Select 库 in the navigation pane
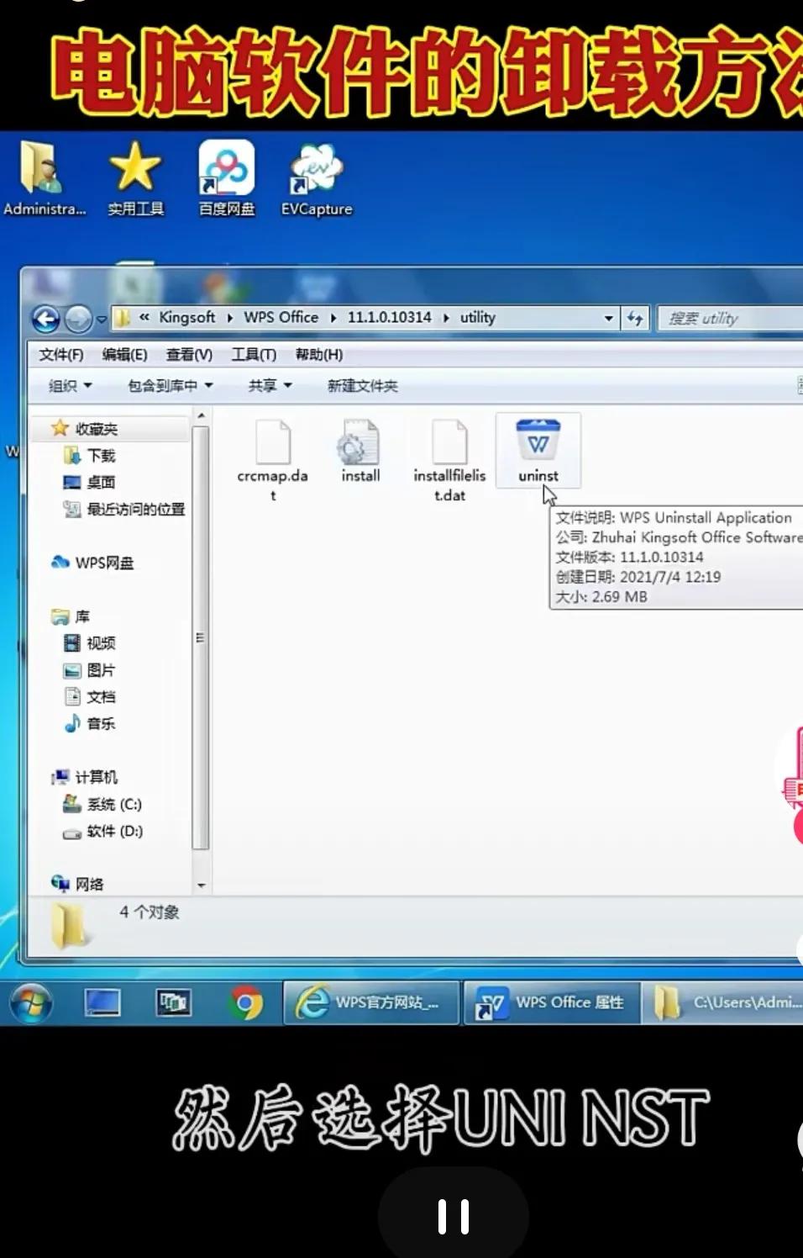 pyautogui.click(x=71, y=616)
